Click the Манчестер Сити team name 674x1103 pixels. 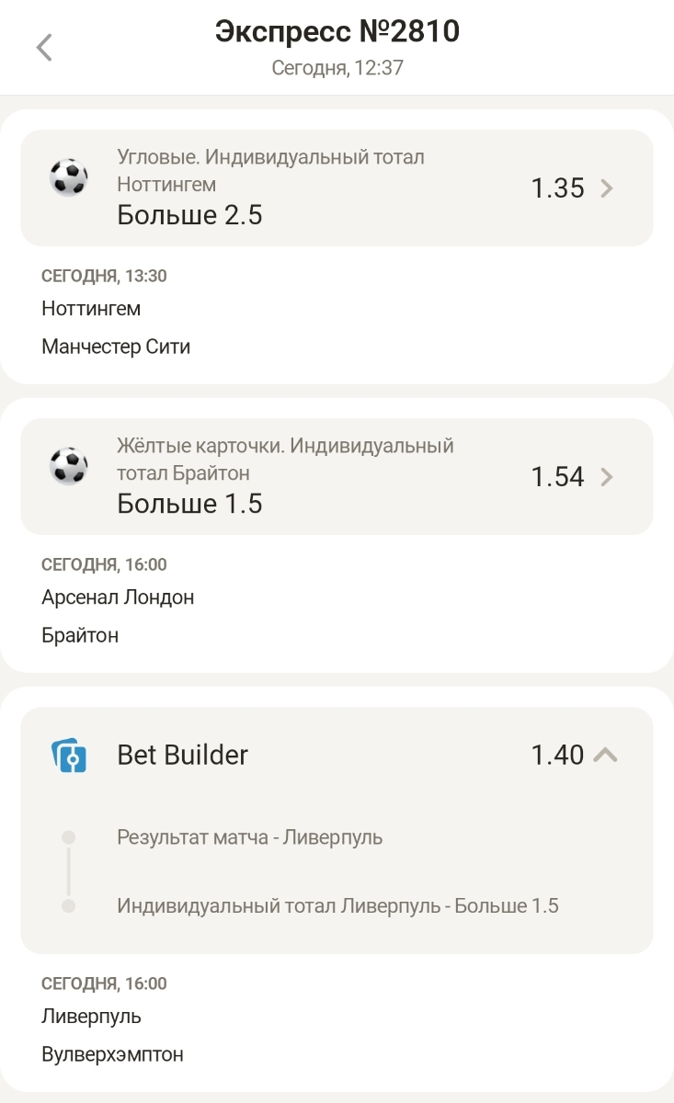pos(116,347)
